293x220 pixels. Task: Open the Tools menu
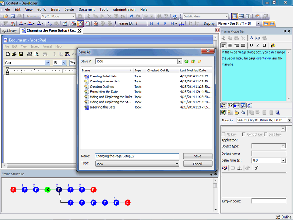pos(103,10)
